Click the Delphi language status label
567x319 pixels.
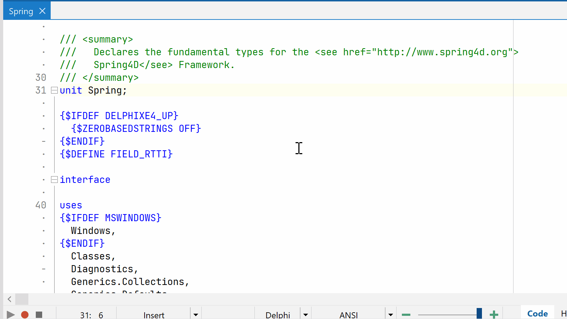tap(278, 315)
